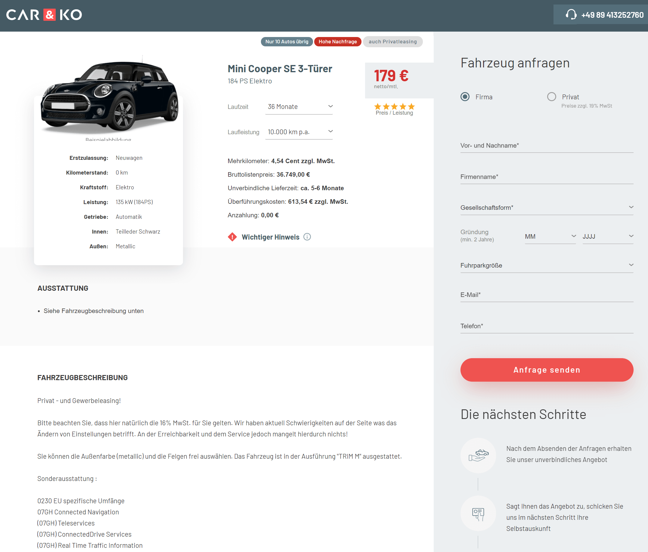Click the Unverbindliche Lieferzeit line
648x552 pixels.
[x=286, y=188]
